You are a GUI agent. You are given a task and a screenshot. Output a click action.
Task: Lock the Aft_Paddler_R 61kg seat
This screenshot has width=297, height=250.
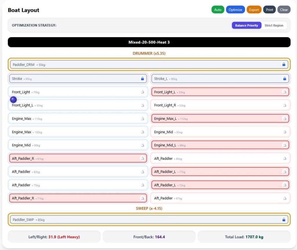(x=142, y=159)
